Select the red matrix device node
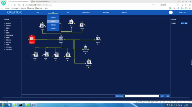This screenshot has height=107, width=192. [x=32, y=40]
